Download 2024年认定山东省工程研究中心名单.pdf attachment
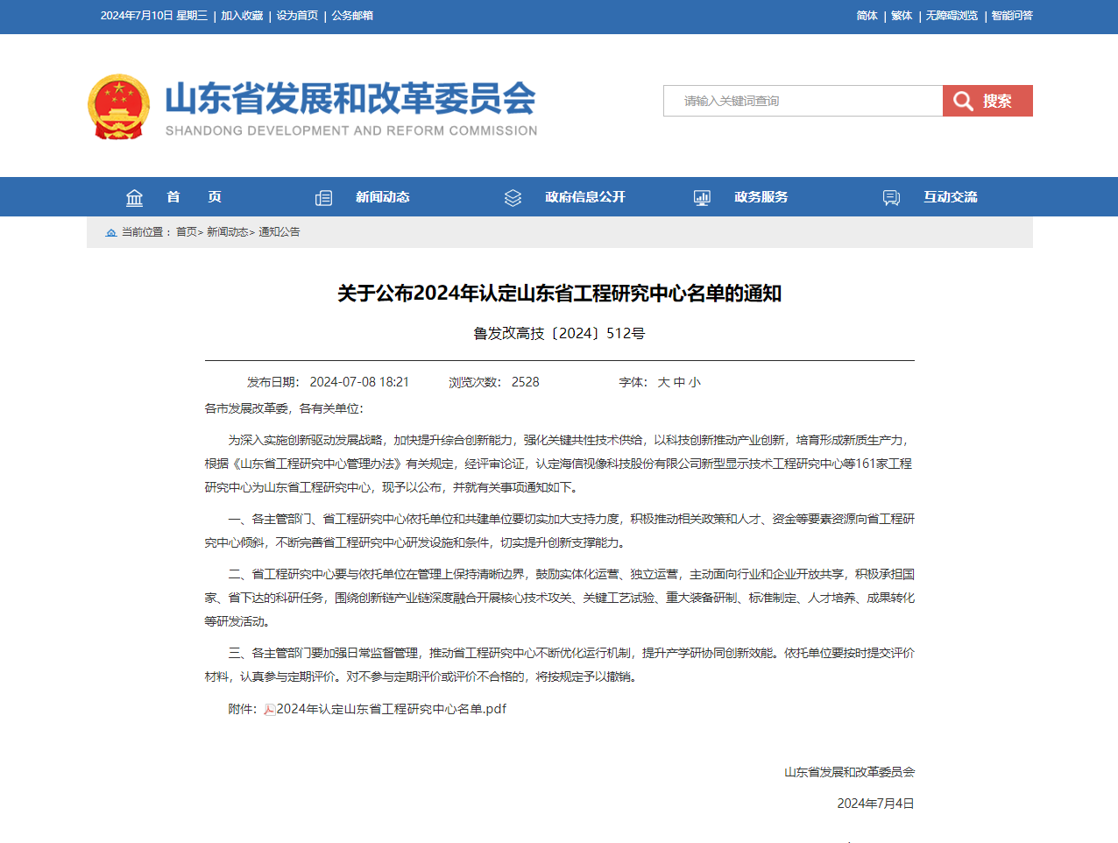Screen dimensions: 1118x843 click(x=391, y=709)
